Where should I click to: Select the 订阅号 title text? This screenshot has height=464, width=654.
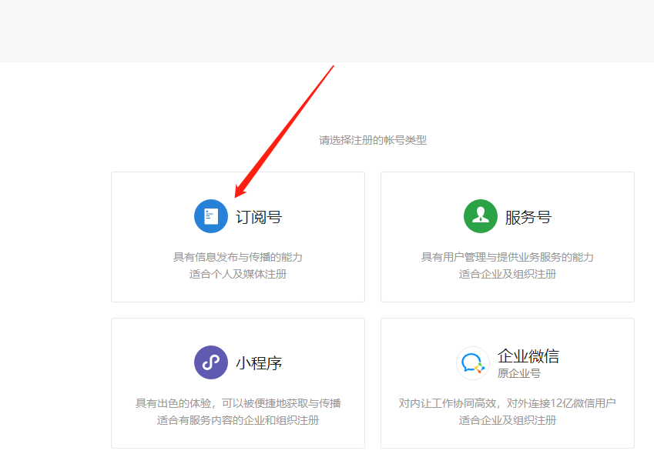[259, 217]
